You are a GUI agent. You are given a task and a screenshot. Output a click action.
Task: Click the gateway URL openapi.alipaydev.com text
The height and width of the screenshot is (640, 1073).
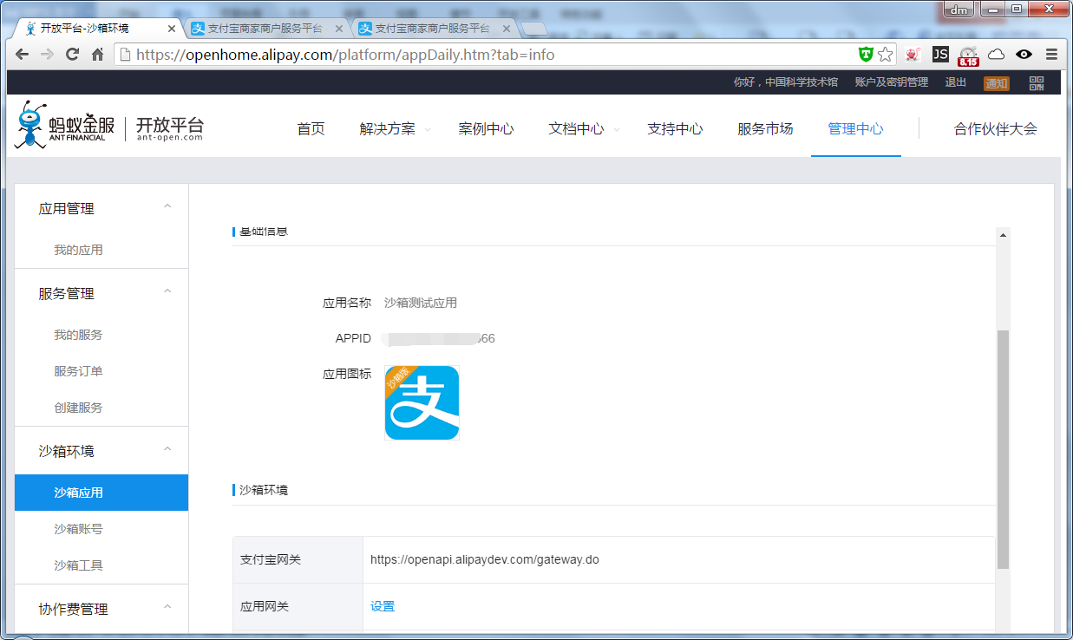pos(484,559)
